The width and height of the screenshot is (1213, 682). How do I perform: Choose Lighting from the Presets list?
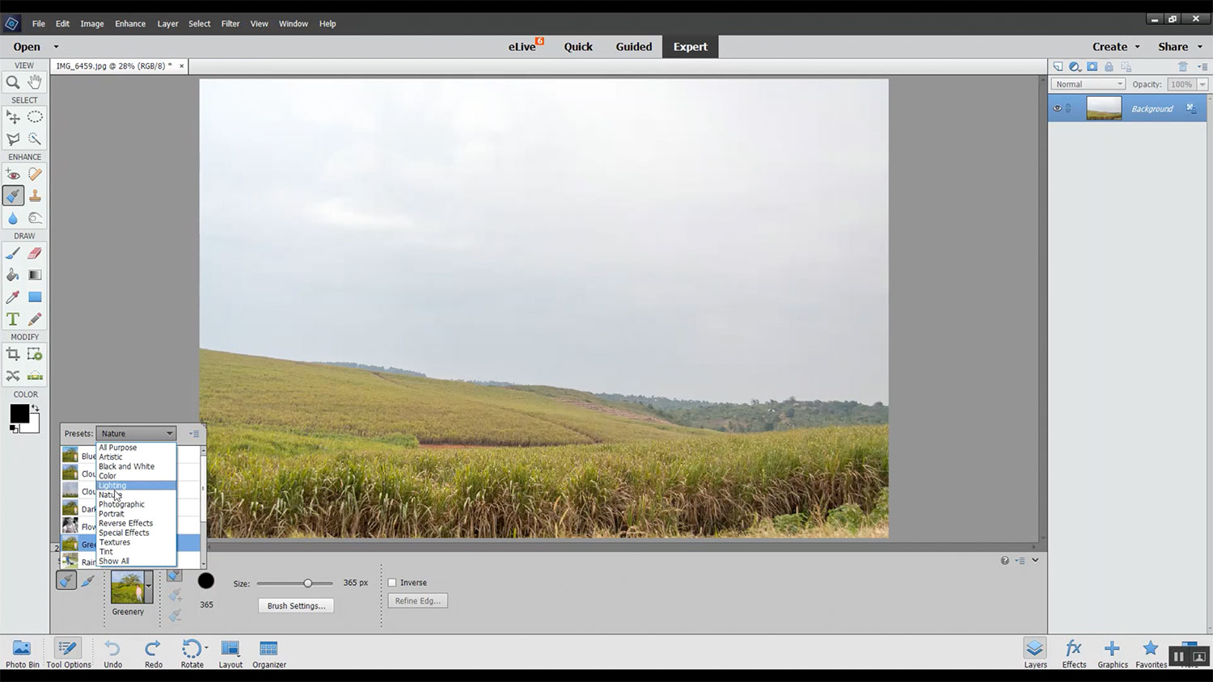113,486
